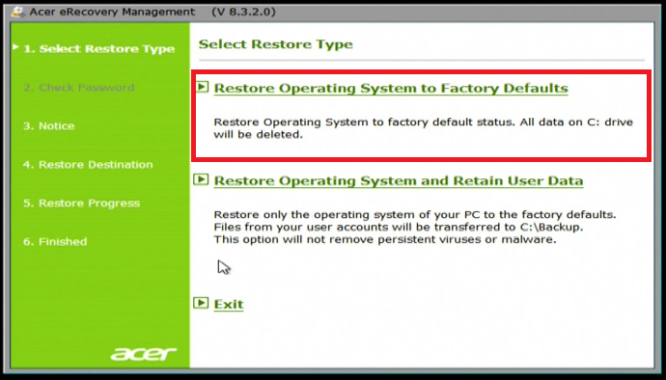Click the arrow icon beside Retain User Data option

coord(201,179)
